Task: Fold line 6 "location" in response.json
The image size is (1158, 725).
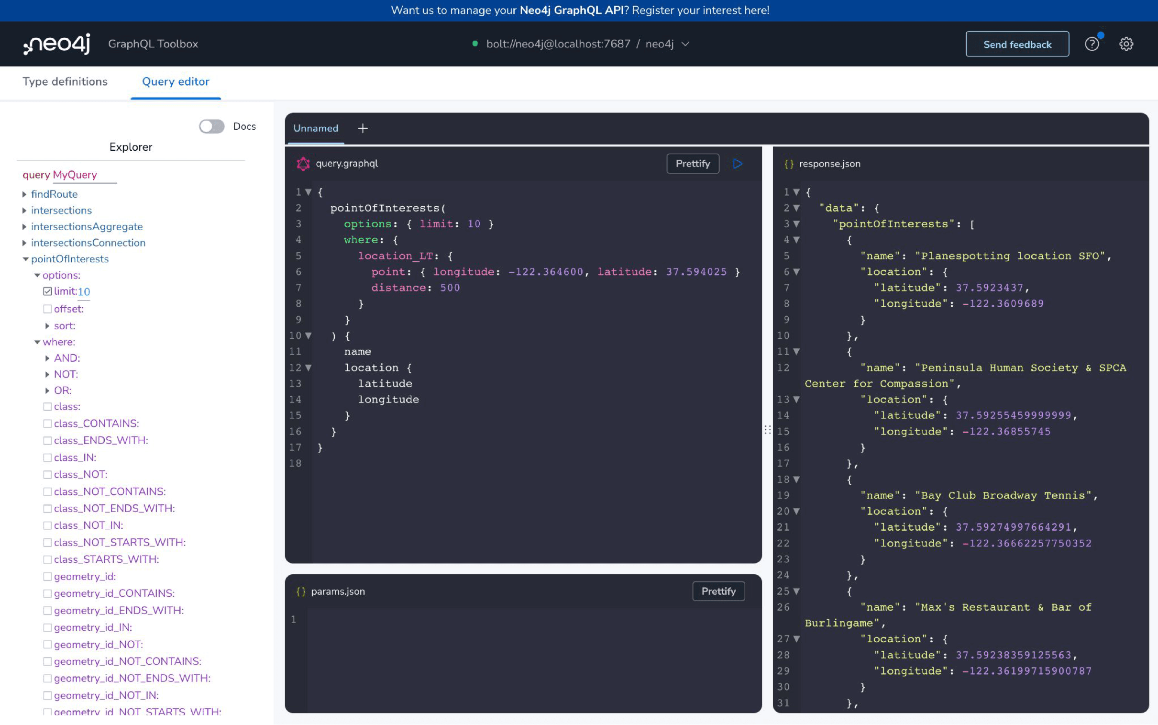Action: tap(796, 272)
